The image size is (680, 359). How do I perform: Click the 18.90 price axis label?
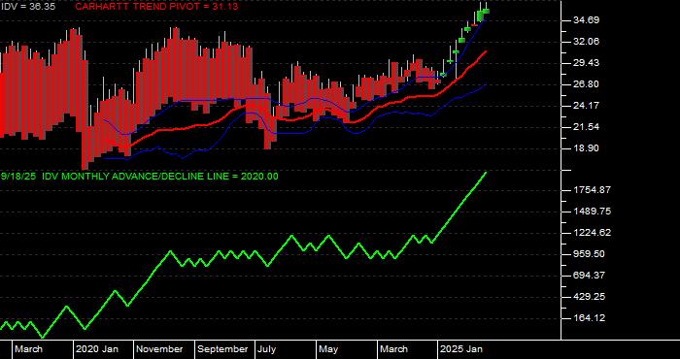click(x=586, y=148)
